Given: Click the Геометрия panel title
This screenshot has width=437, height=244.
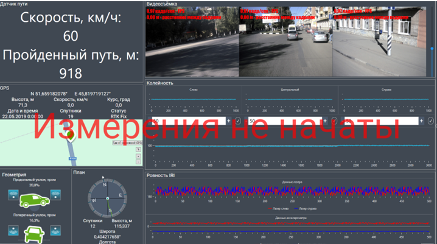Looking at the screenshot, I should tap(14, 175).
